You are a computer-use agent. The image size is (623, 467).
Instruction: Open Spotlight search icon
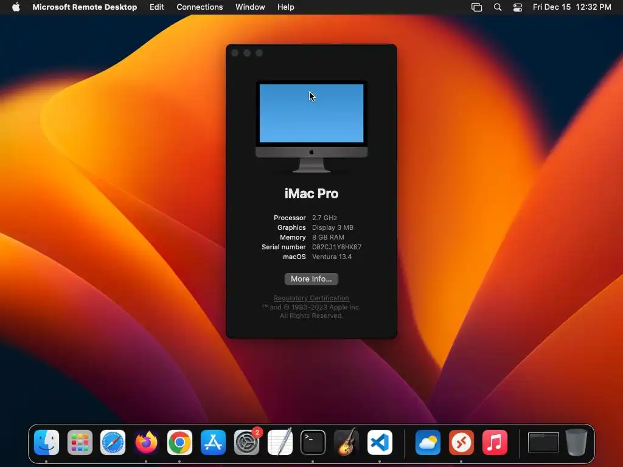[x=498, y=7]
